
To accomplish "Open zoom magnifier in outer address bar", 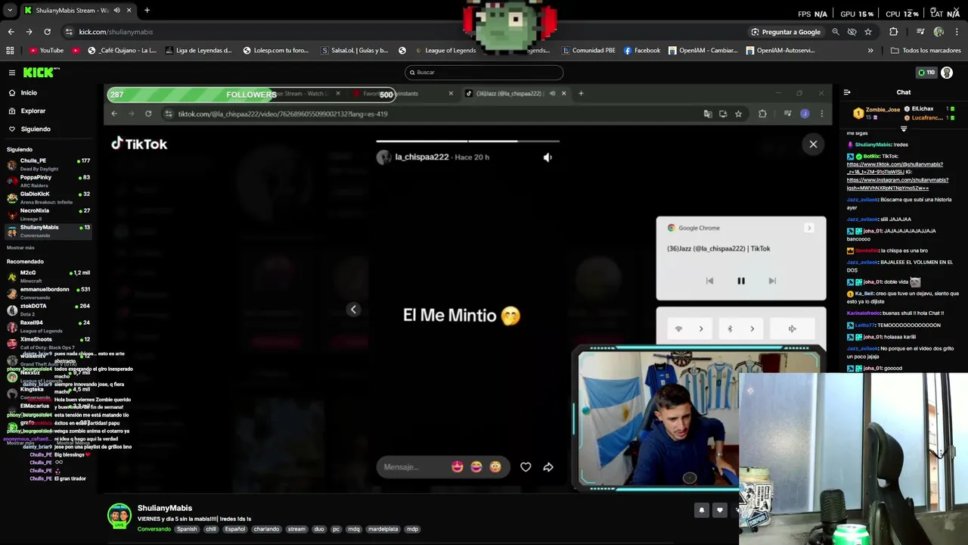I will 836,32.
